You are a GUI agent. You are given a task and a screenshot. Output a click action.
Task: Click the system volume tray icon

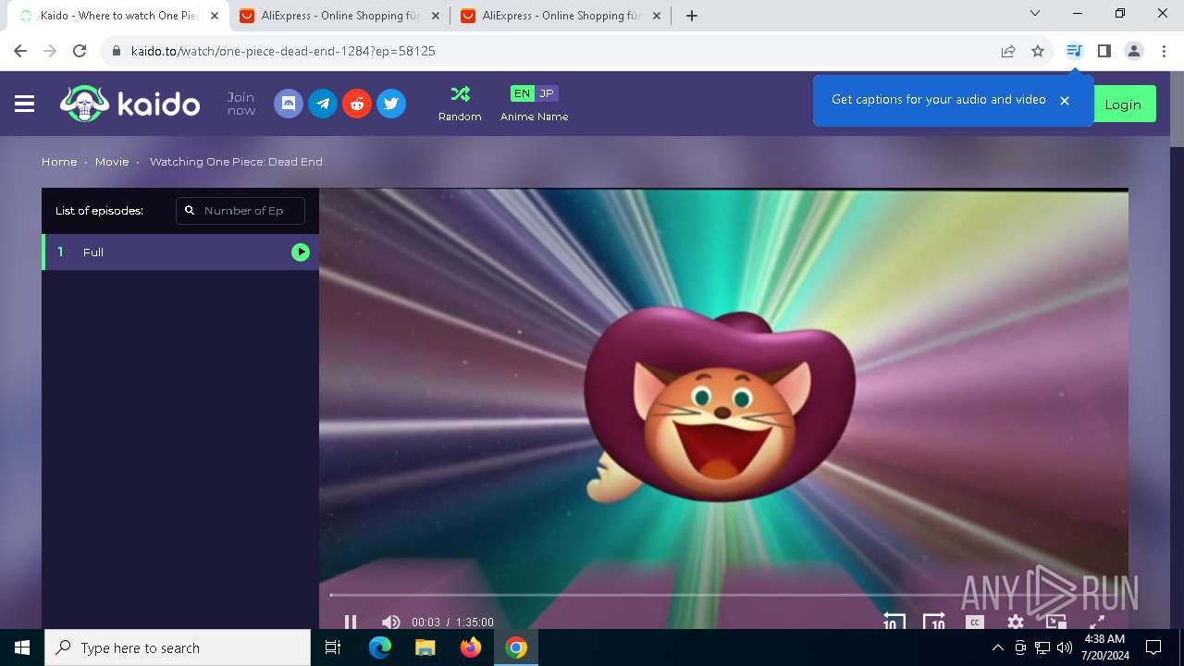(1064, 647)
